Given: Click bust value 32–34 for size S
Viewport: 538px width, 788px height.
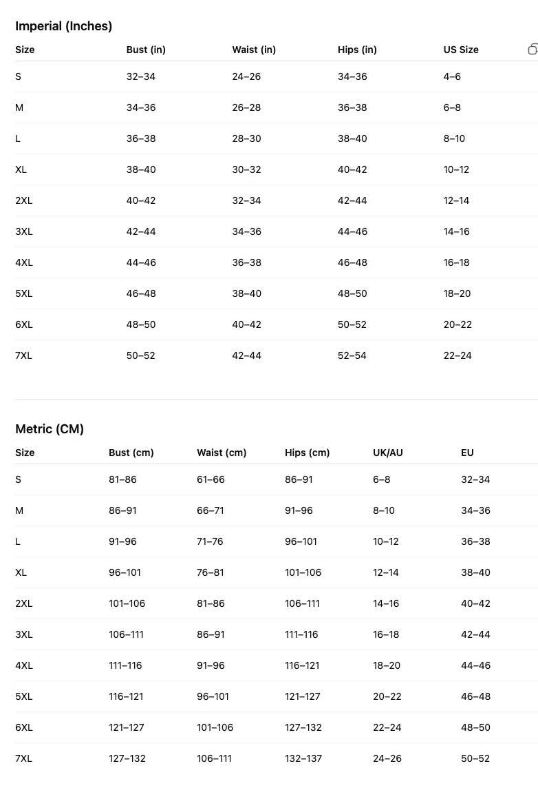Looking at the screenshot, I should click(x=141, y=76).
